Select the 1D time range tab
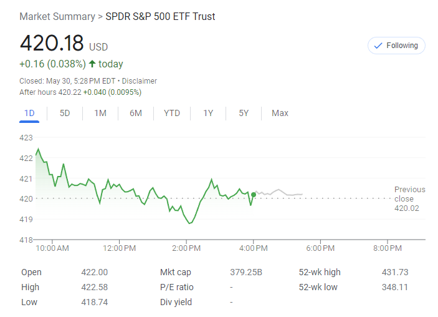 [29, 113]
